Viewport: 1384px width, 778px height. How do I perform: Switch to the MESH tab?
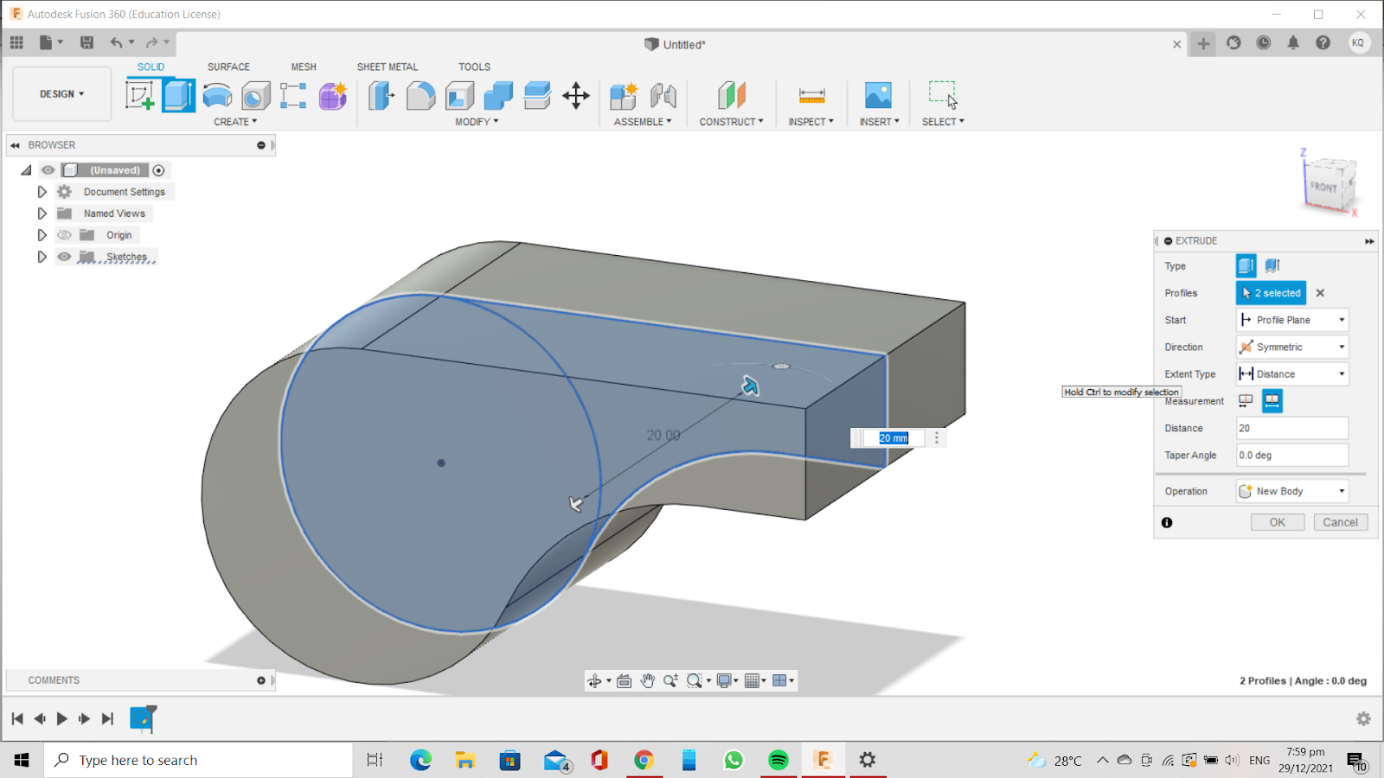[304, 67]
